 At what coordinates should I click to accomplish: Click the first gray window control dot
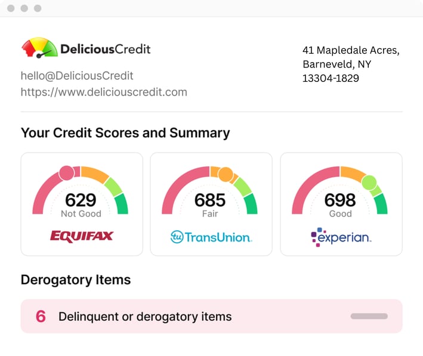(x=11, y=8)
